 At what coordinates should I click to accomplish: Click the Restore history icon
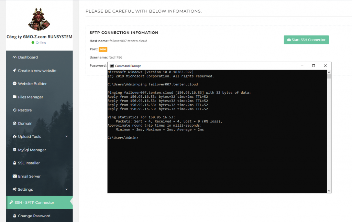pos(15,110)
